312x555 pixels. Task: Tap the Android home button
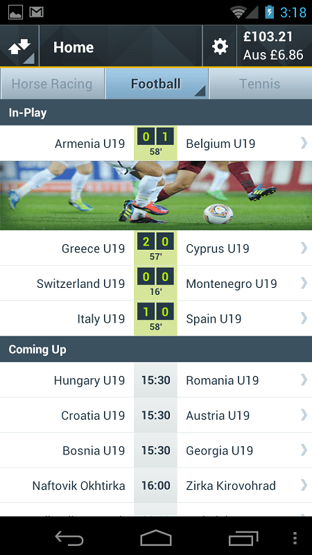(x=155, y=538)
